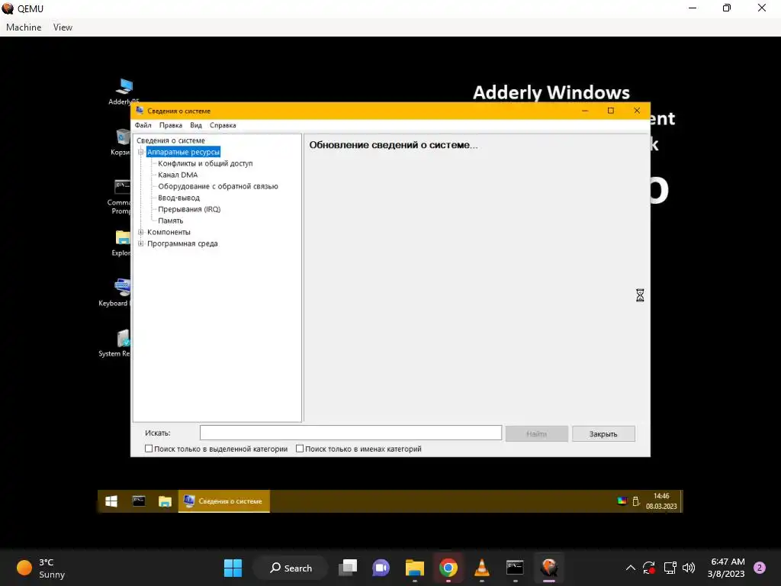Image resolution: width=781 pixels, height=586 pixels.
Task: Select Аппаратные ресурсы in the tree
Action: [183, 152]
